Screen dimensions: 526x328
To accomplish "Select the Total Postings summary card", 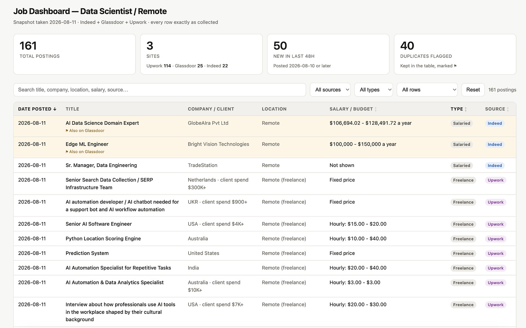I will coord(74,54).
